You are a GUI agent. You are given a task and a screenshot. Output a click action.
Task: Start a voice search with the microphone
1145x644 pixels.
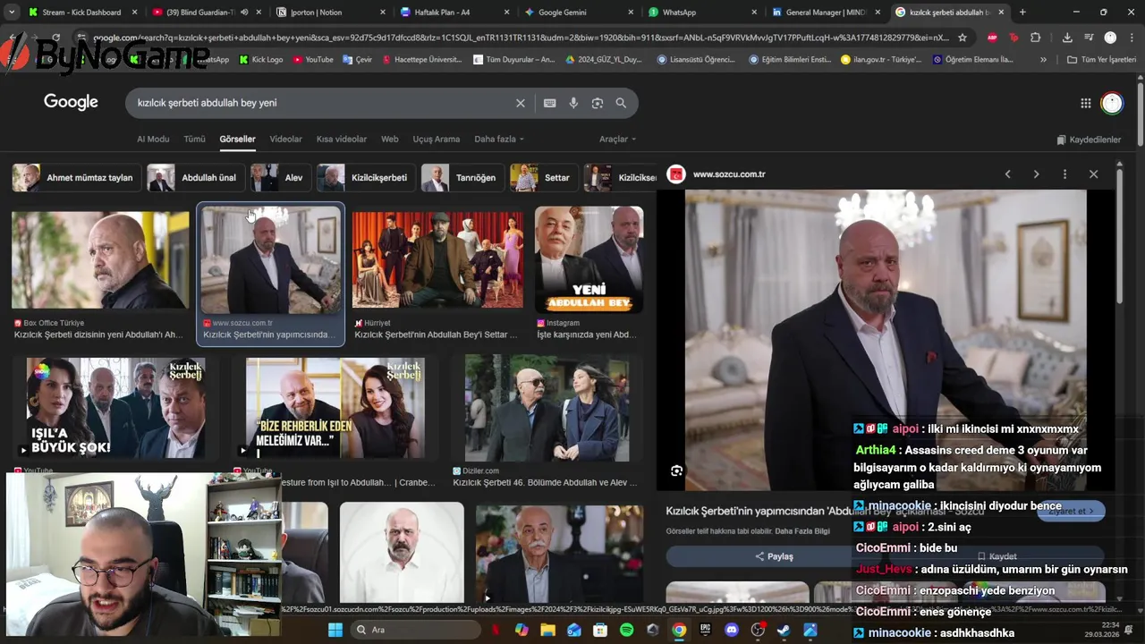pyautogui.click(x=573, y=103)
